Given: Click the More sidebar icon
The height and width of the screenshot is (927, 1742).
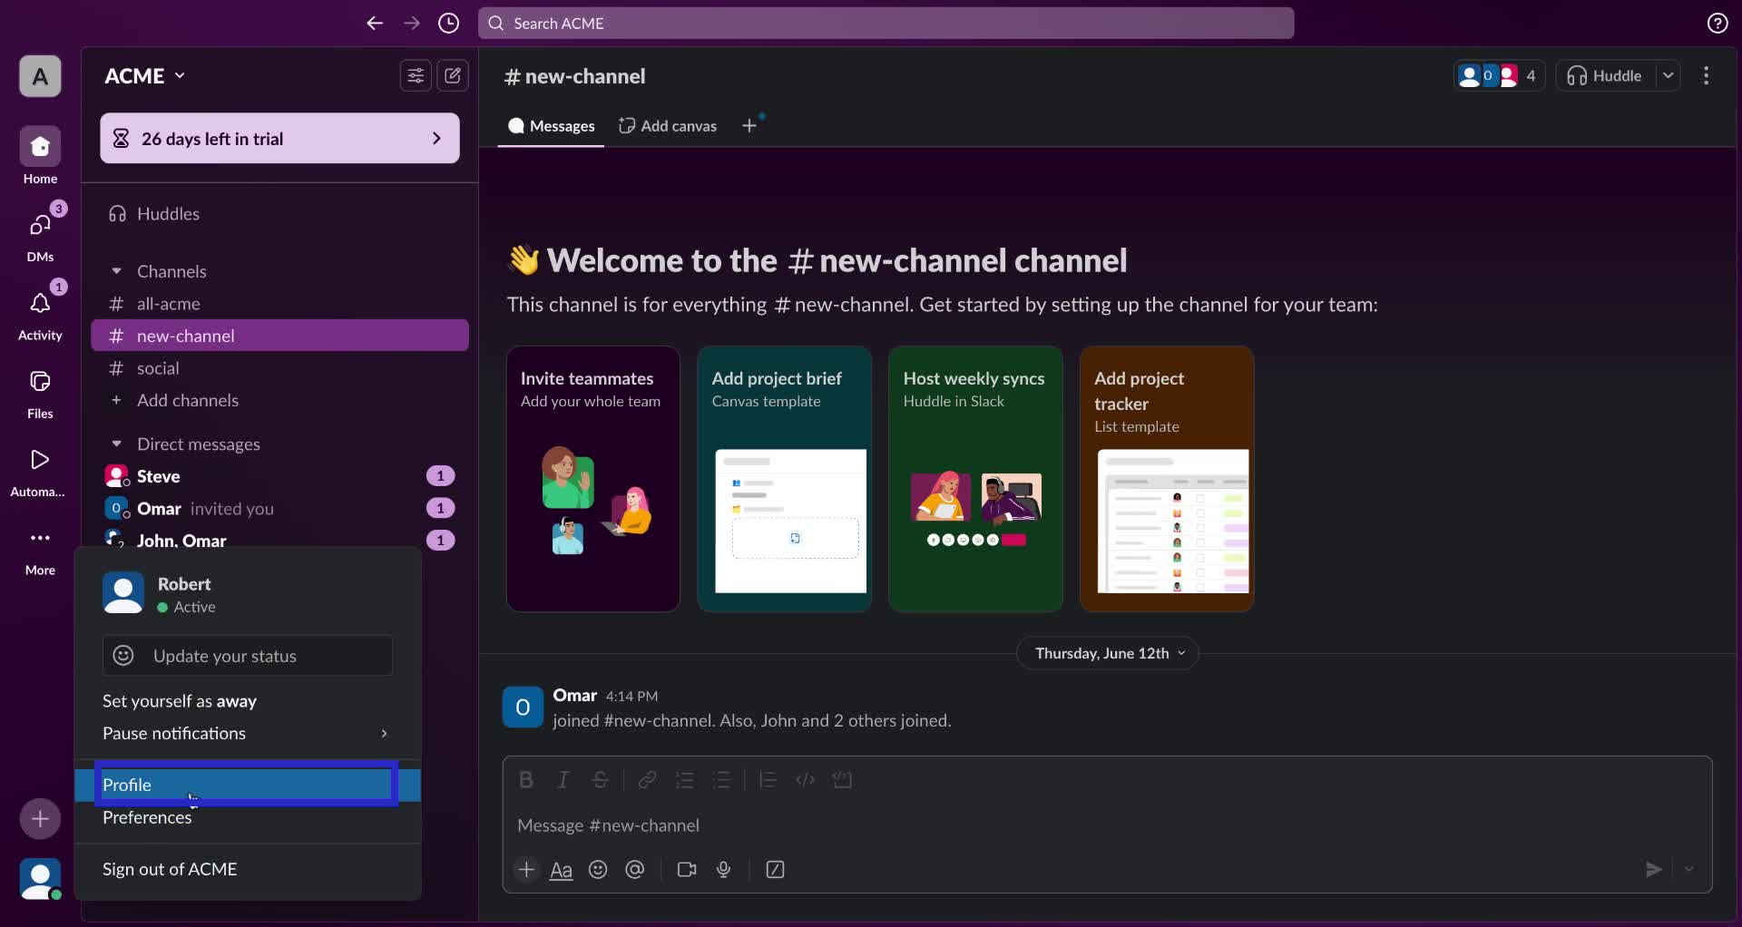Looking at the screenshot, I should pos(39,547).
